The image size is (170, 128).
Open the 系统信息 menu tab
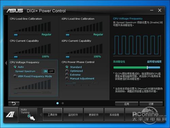tap(114, 115)
